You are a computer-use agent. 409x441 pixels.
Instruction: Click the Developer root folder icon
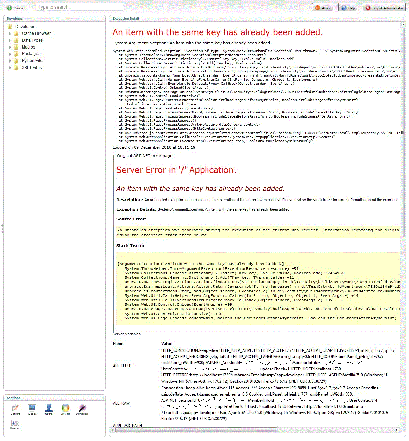pos(10,26)
